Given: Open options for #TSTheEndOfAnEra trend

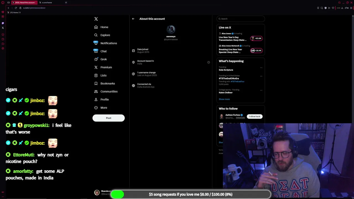Looking at the screenshot, I should tap(261, 76).
